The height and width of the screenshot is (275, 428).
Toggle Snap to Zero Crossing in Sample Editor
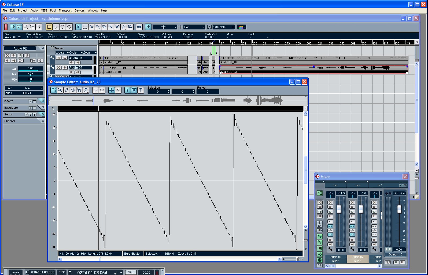point(118,91)
